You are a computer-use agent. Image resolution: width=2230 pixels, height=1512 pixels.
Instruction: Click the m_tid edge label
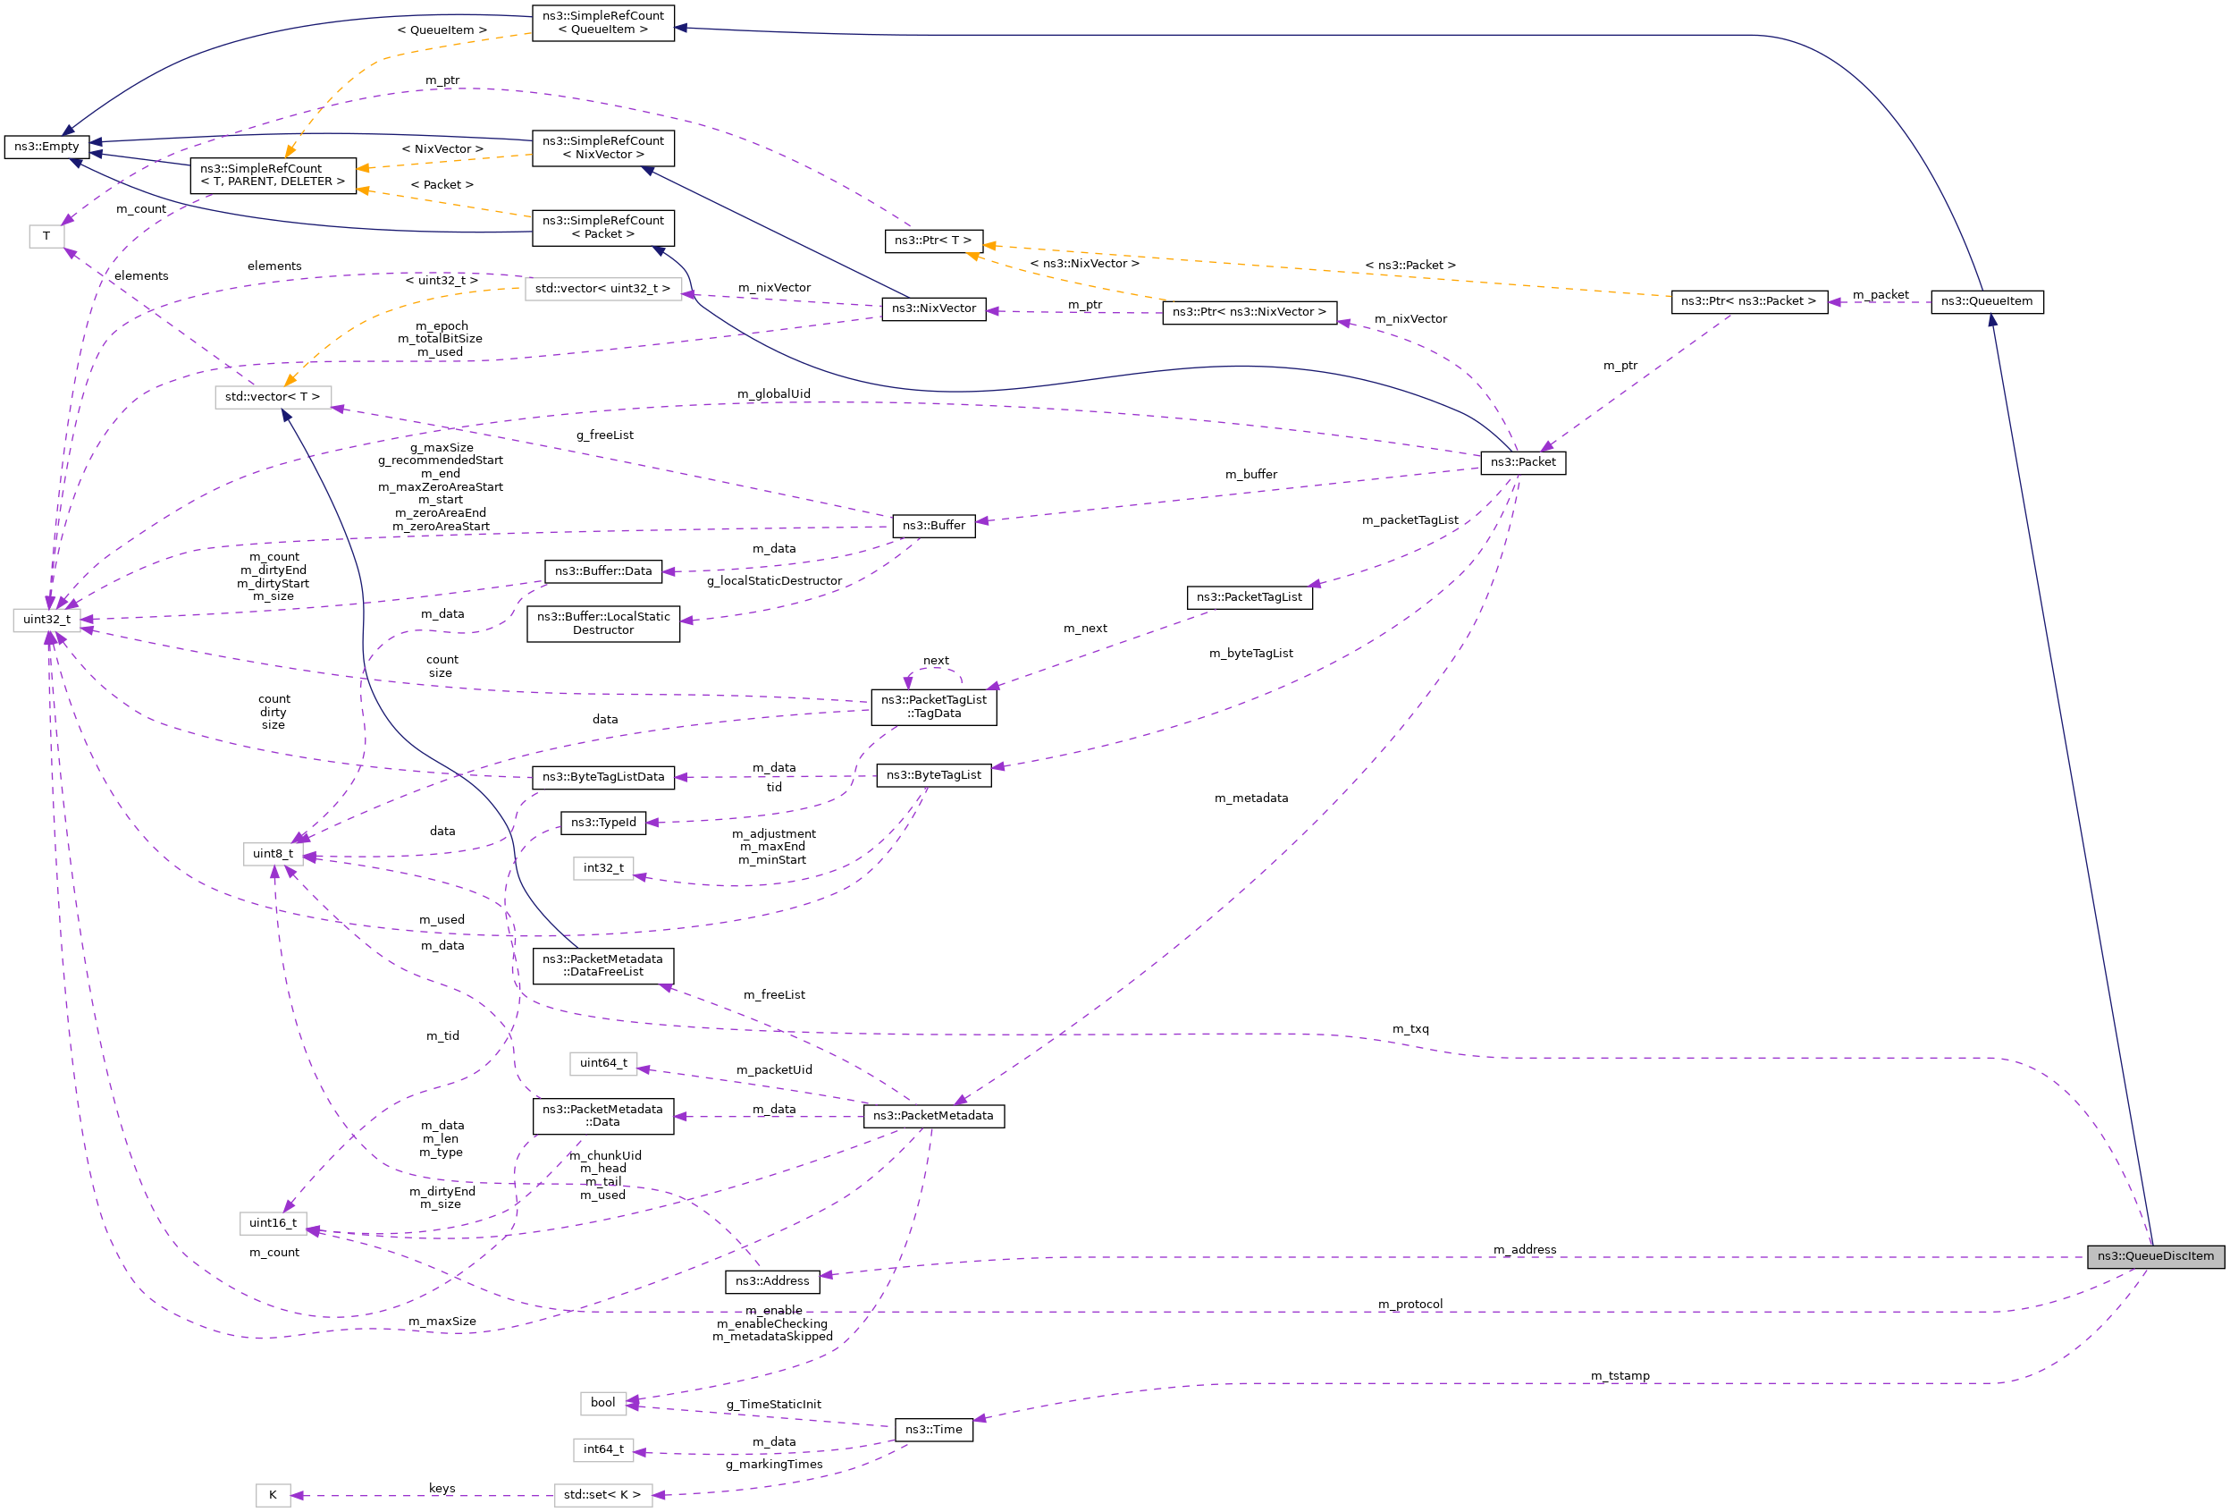(442, 1037)
